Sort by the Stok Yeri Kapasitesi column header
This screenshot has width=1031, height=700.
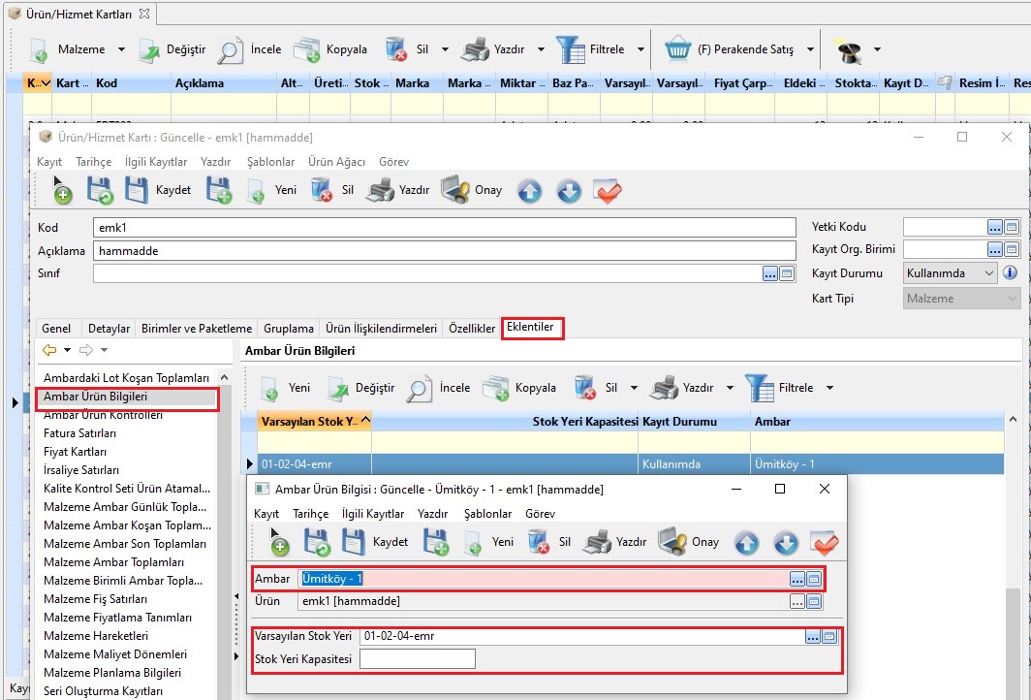click(505, 422)
